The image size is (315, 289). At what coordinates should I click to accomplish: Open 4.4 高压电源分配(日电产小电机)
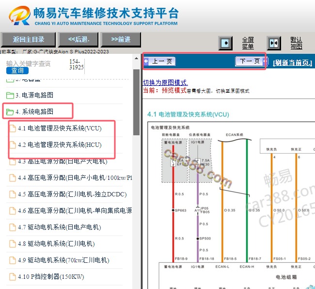[75, 177]
